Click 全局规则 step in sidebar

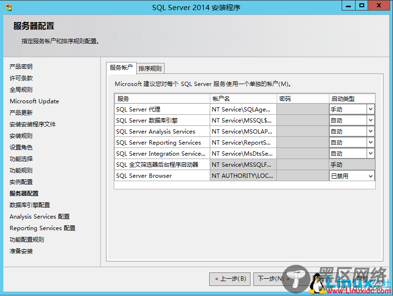click(x=21, y=90)
